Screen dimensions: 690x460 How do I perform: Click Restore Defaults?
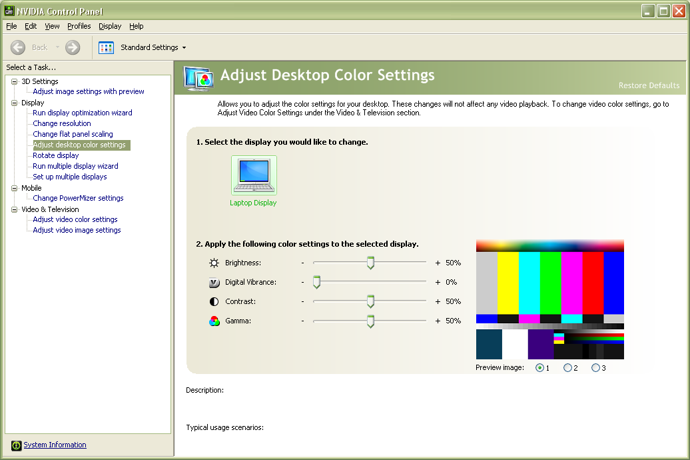pos(649,85)
